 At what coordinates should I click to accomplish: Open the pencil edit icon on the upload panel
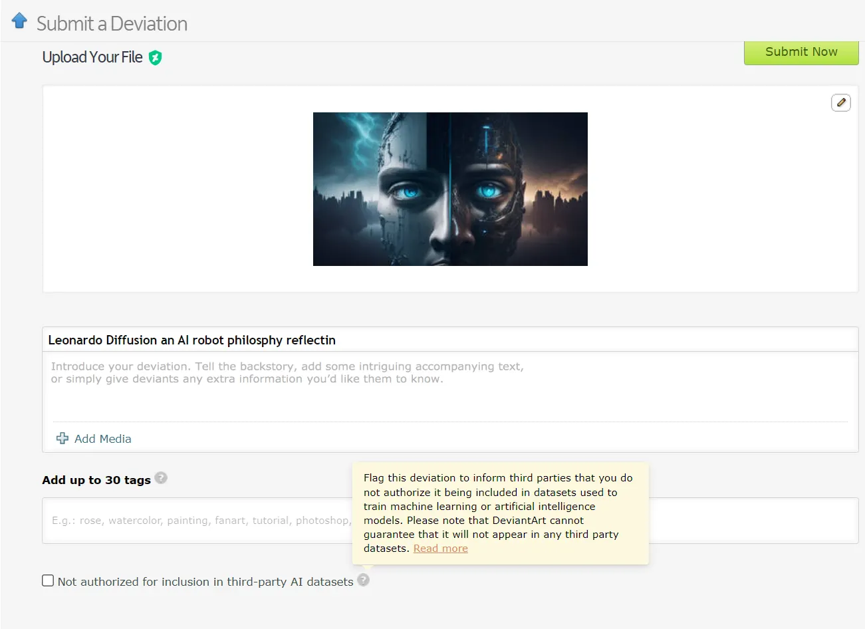coord(840,103)
